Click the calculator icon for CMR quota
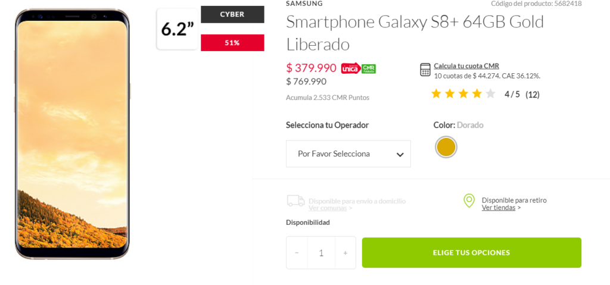The image size is (610, 285). click(x=425, y=70)
